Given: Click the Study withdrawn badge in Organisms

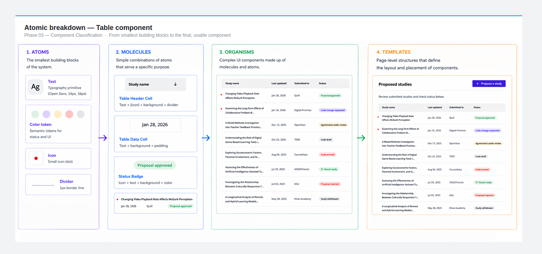Looking at the screenshot, I should (329, 199).
